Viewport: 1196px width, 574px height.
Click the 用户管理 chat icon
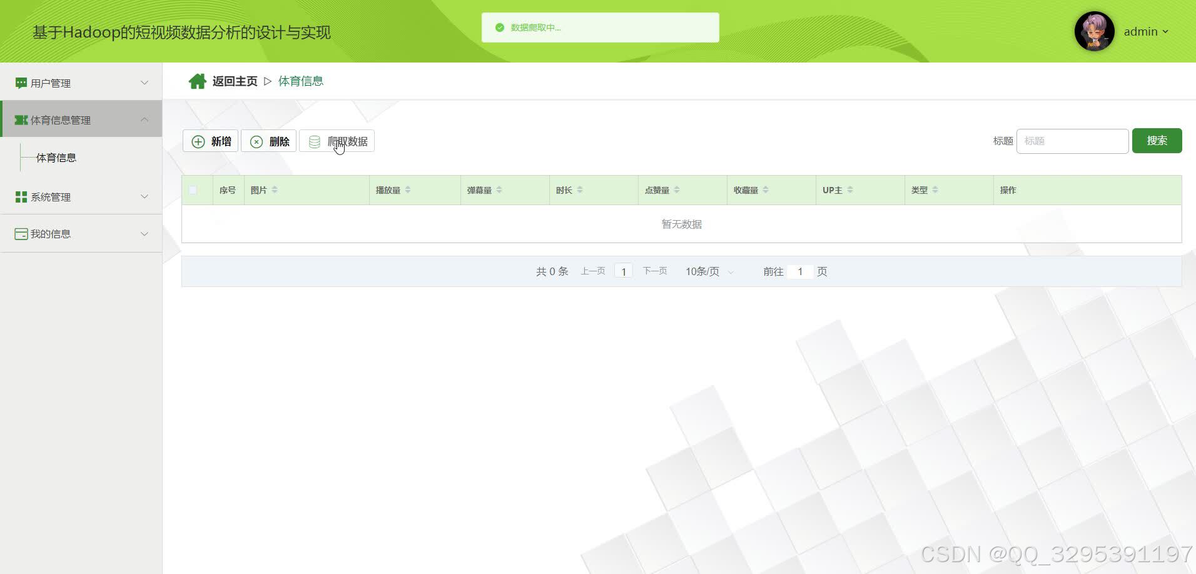pos(21,83)
